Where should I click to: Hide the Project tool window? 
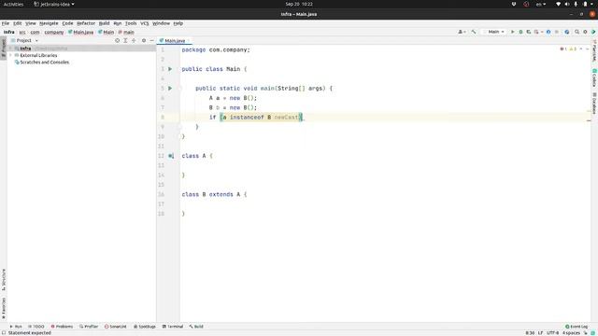tap(151, 40)
